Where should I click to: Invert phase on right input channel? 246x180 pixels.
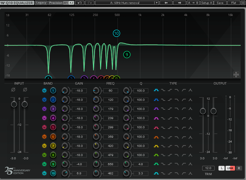click(x=25, y=90)
